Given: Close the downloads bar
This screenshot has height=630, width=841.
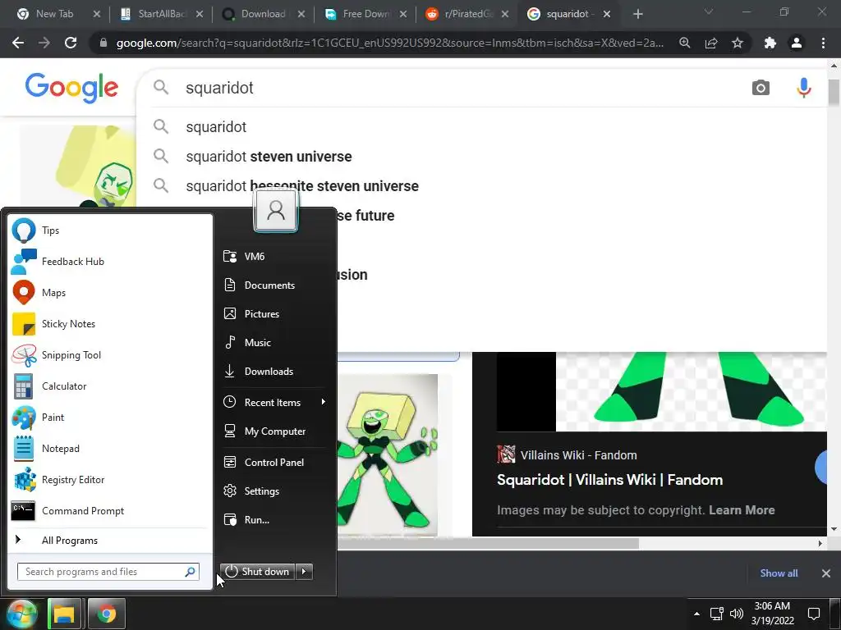Looking at the screenshot, I should pos(826,573).
